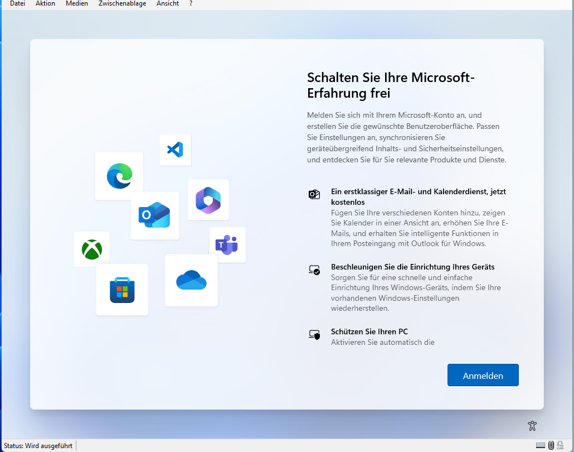
Task: Click the device checkmark icon beside Beschleunigen heading
Action: coord(314,270)
